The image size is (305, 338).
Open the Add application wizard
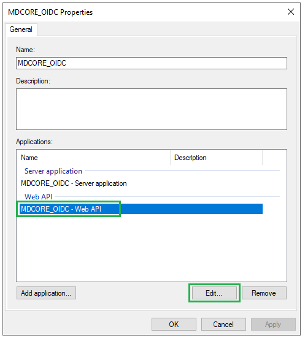(x=46, y=293)
